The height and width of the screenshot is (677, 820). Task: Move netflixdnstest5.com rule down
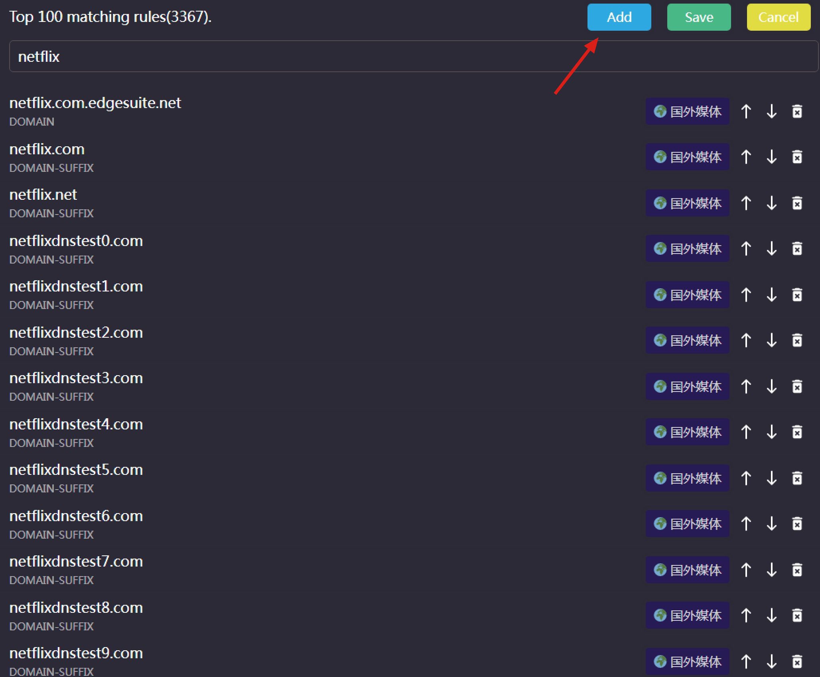[771, 478]
